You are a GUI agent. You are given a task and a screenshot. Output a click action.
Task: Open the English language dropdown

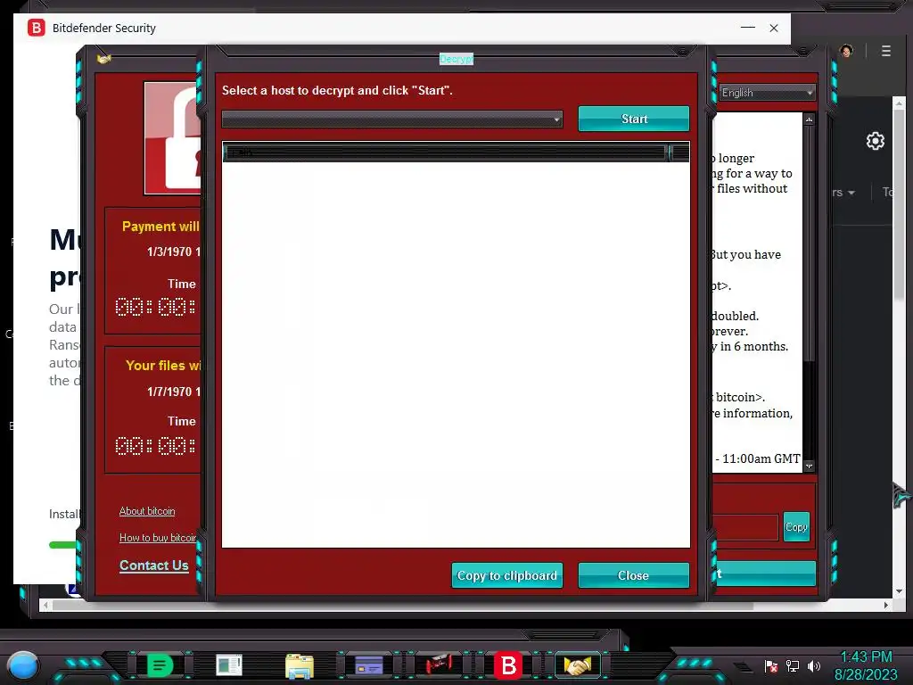click(766, 93)
